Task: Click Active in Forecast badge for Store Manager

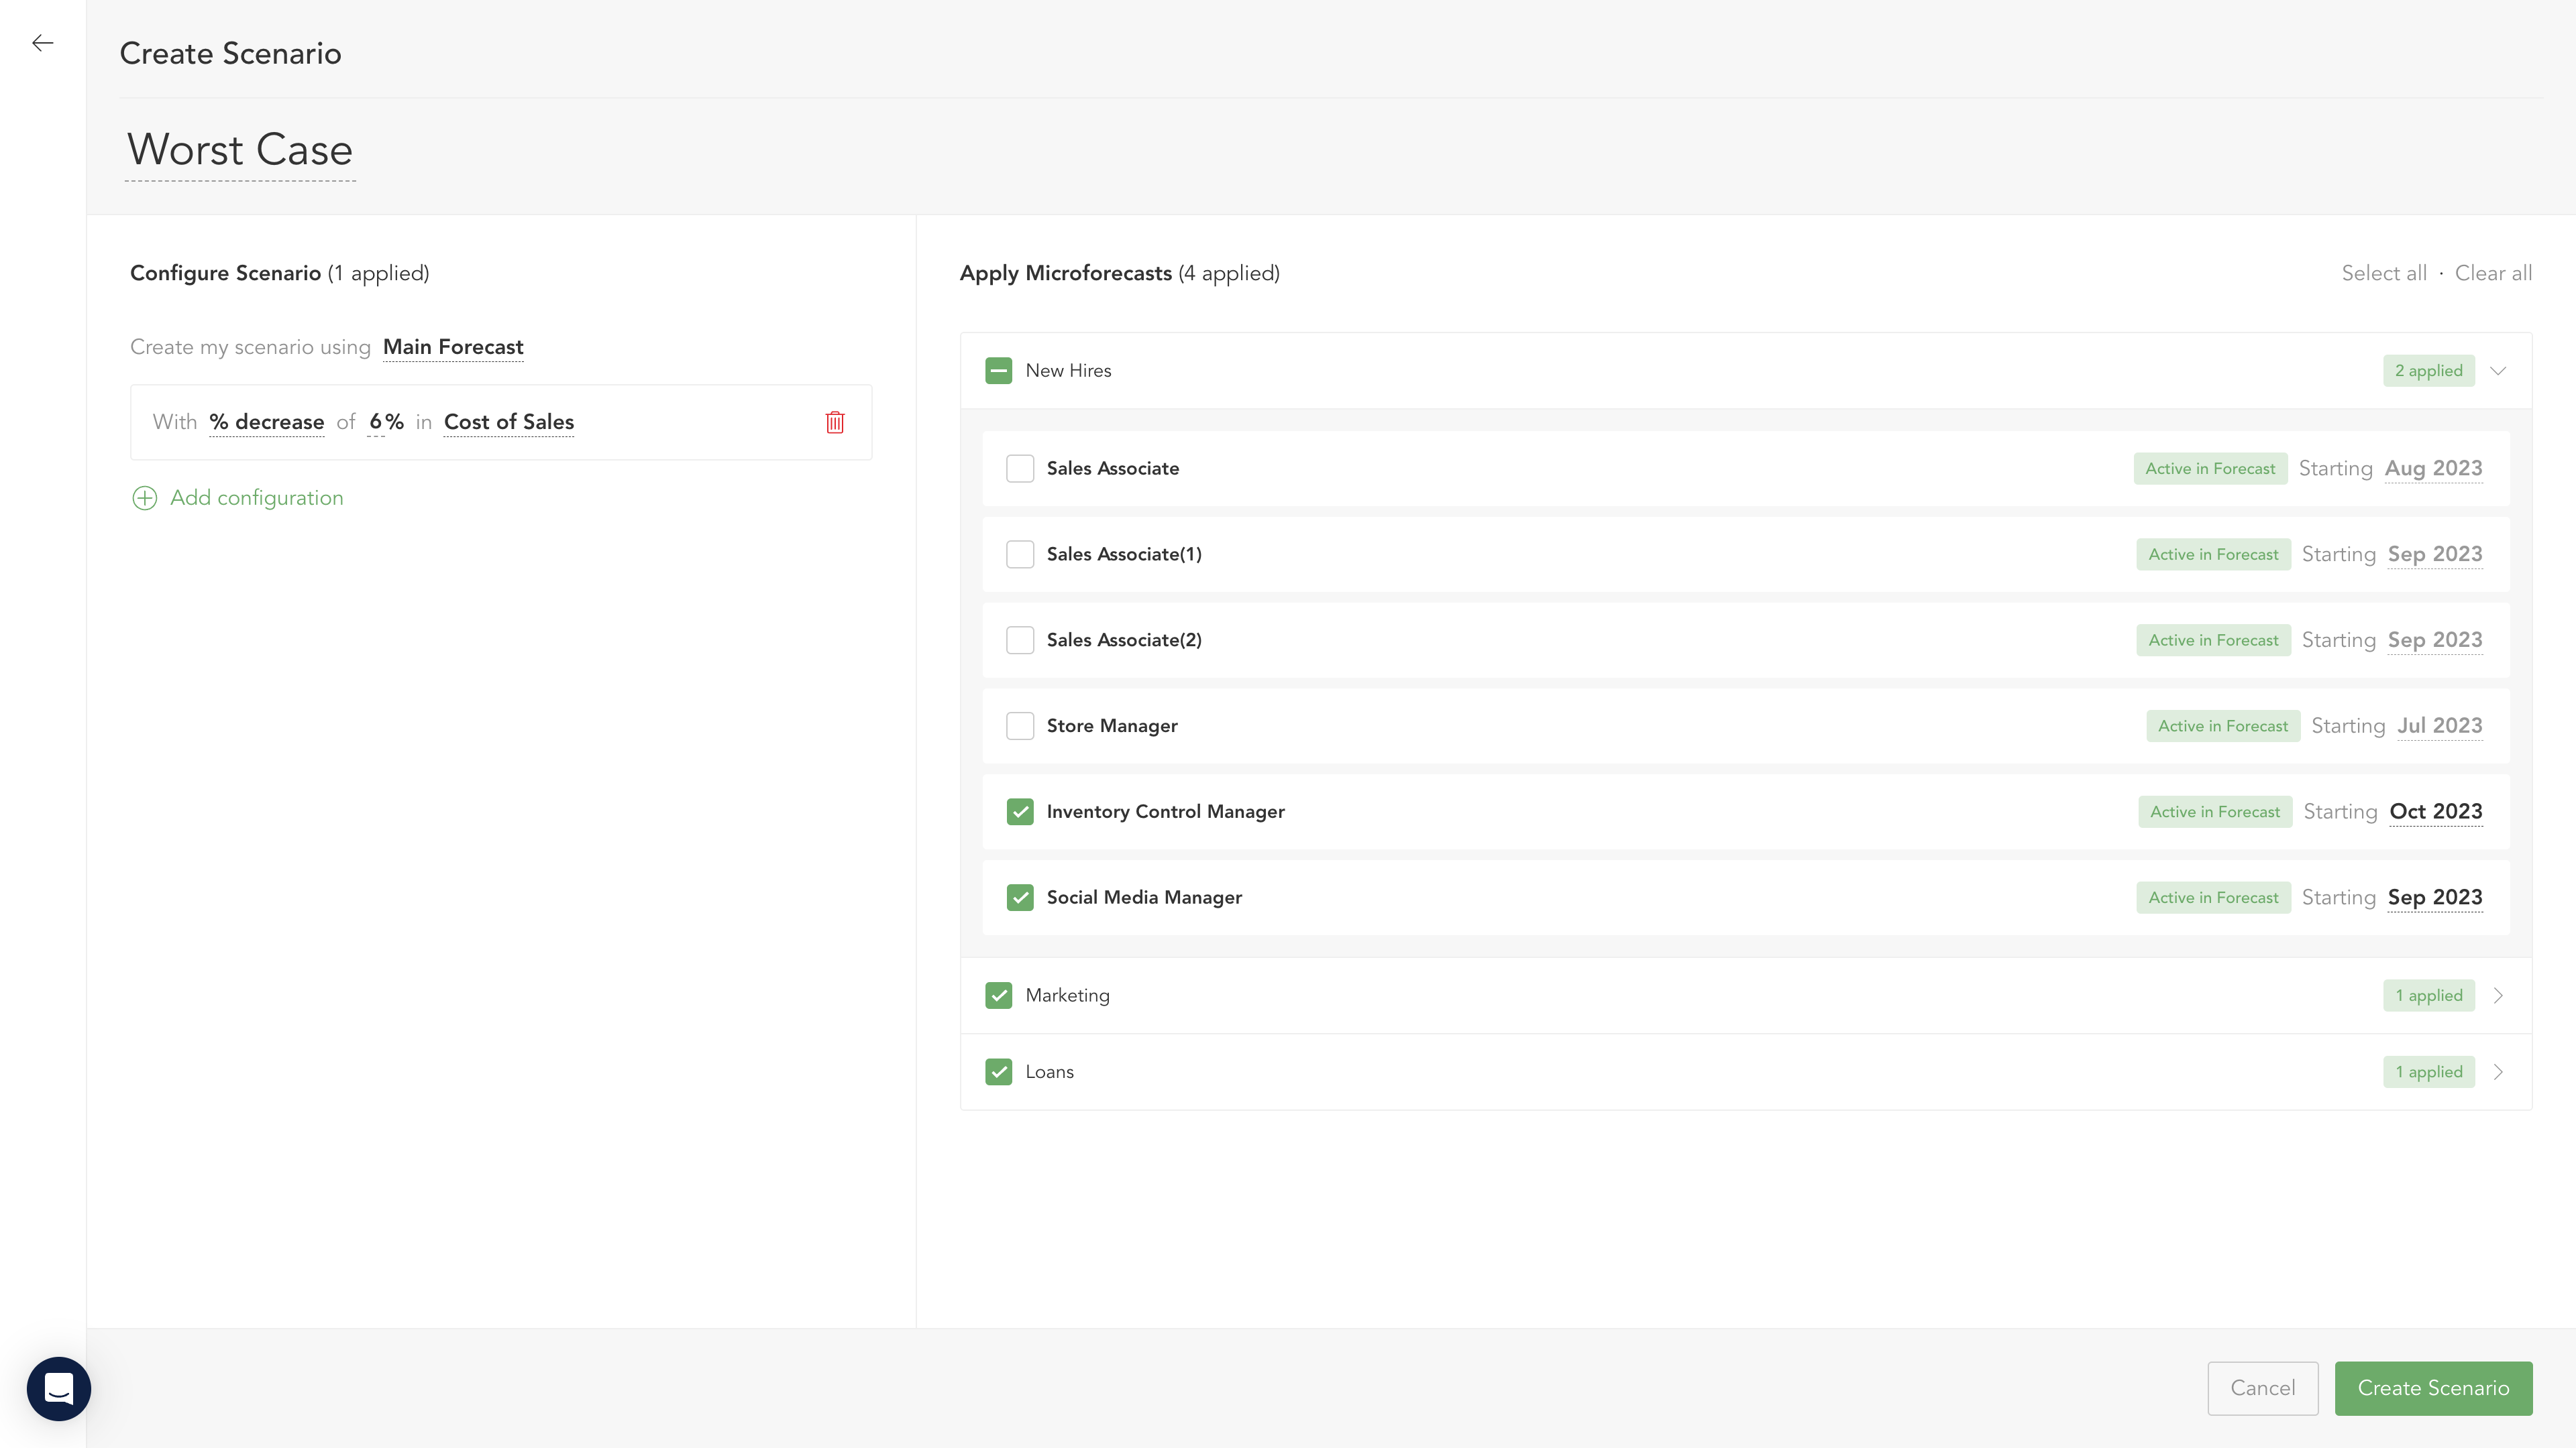Action: [2222, 727]
